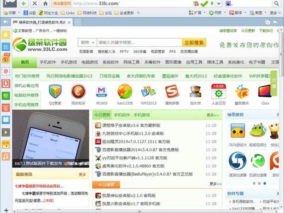Viewport: 284px width, 213px height.
Task: Expand the address bar history dropdown arrow
Action: tap(219, 4)
